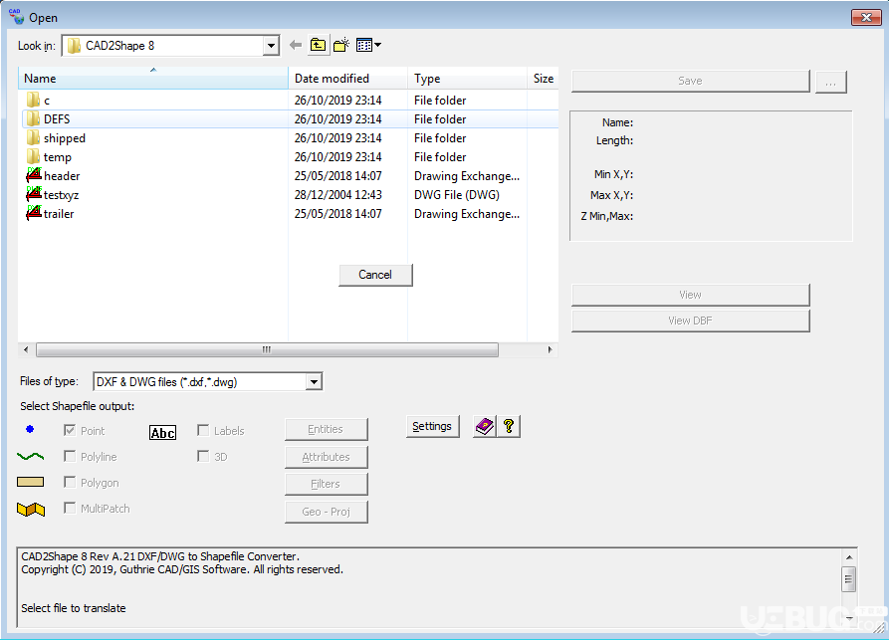
Task: Click the trailer DXF file icon
Action: click(x=34, y=213)
